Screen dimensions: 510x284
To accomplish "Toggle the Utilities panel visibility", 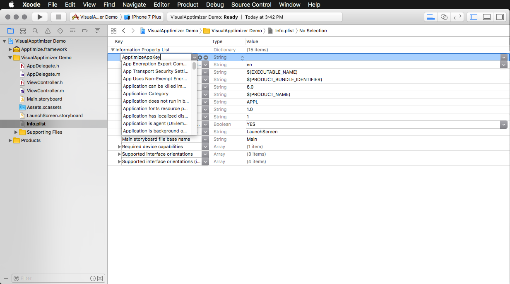I will pyautogui.click(x=500, y=17).
